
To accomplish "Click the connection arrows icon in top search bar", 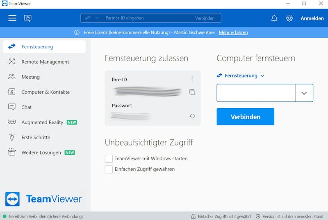I will point(88,18).
